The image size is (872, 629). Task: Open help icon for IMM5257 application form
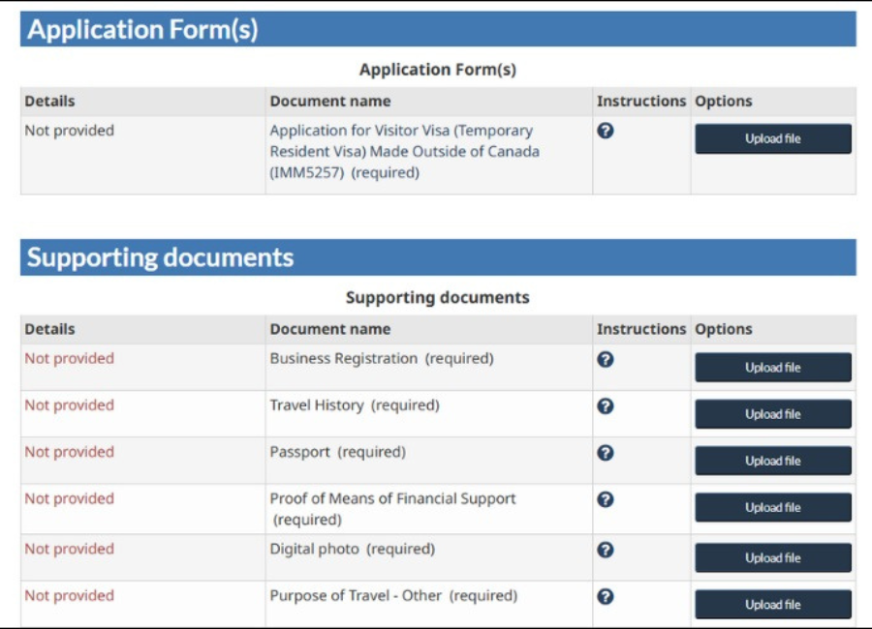606,131
